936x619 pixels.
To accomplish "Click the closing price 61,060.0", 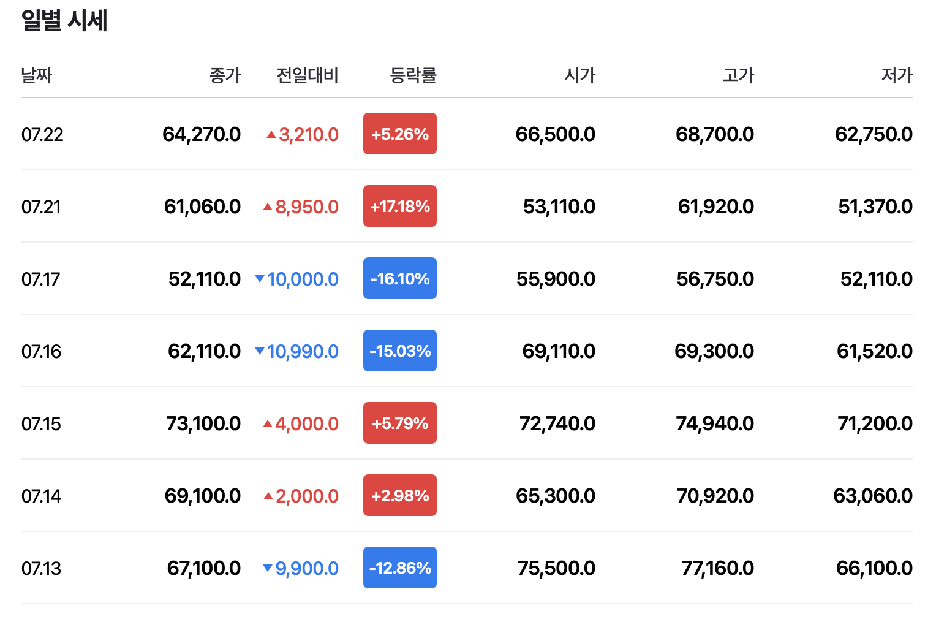I will (x=202, y=207).
